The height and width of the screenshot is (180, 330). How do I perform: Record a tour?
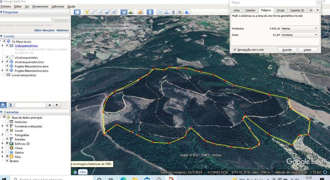(x=115, y=12)
